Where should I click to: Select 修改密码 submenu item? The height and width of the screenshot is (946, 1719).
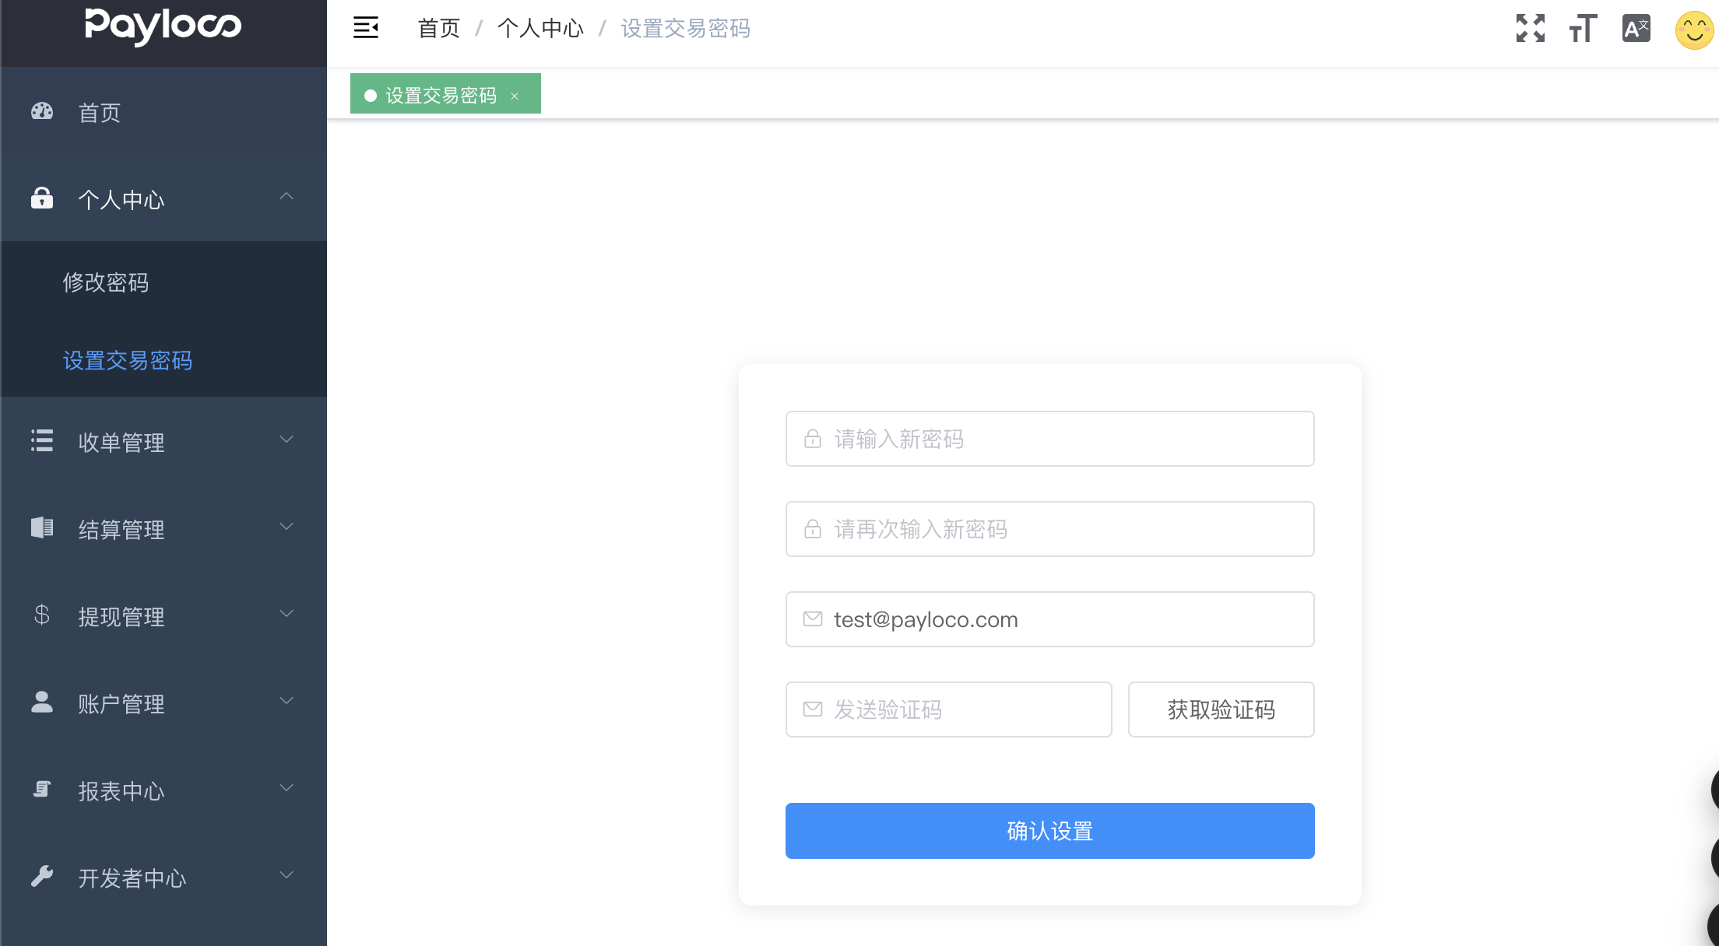(x=106, y=282)
